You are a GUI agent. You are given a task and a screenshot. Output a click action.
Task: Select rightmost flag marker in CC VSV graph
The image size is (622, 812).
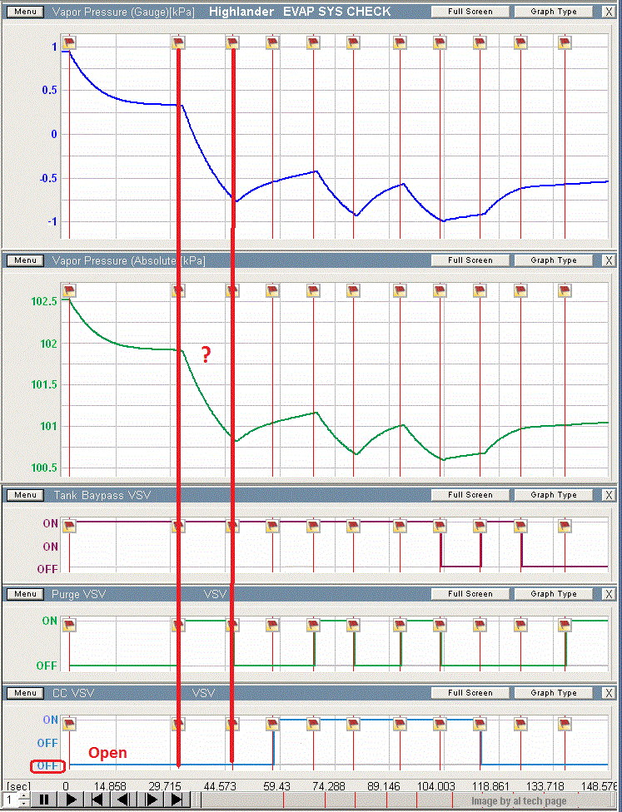pyautogui.click(x=565, y=724)
